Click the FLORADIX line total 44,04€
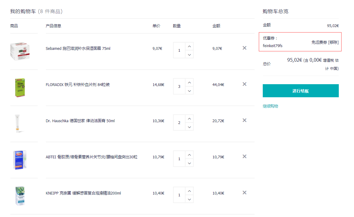 (218, 84)
